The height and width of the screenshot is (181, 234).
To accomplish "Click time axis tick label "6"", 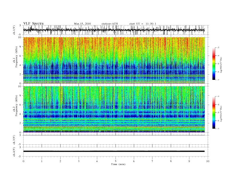I will tap(134, 161).
